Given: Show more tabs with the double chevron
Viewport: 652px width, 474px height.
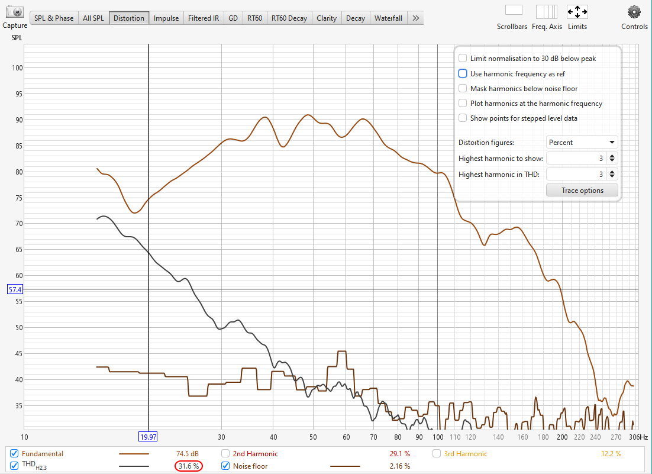Looking at the screenshot, I should (415, 18).
